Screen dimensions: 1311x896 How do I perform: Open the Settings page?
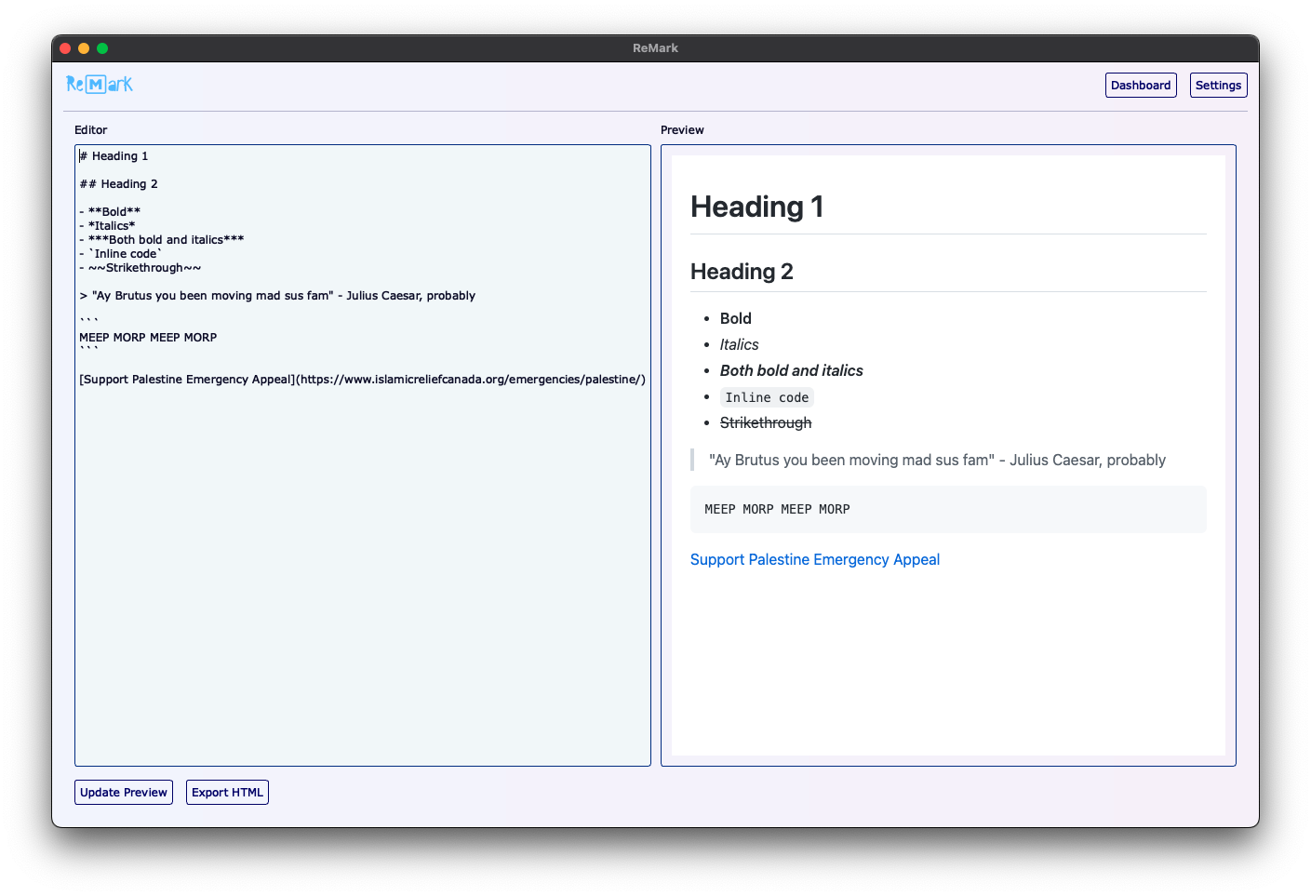point(1218,86)
